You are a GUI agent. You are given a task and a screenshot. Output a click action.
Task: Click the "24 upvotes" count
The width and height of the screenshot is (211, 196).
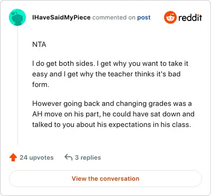(x=36, y=158)
